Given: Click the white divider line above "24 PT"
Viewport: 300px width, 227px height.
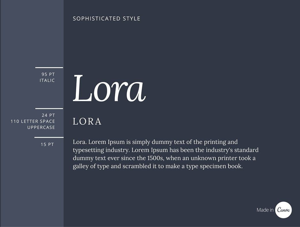Looking at the screenshot, I should (x=49, y=109).
